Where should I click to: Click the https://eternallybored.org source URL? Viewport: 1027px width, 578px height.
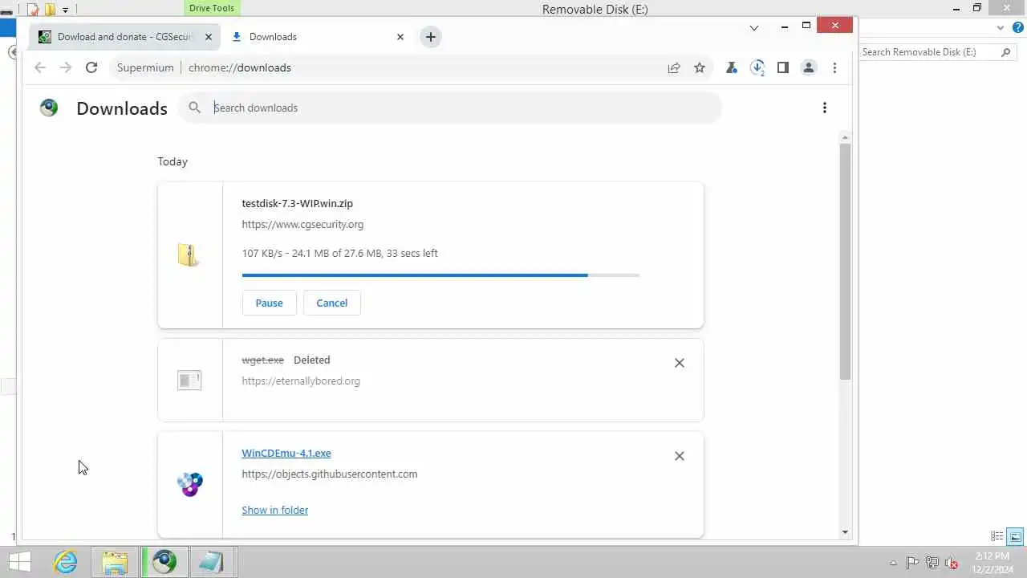tap(301, 381)
